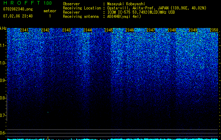This screenshot has width=221, height=140.
Task: Click ICOM IC-575 receiver details
Action: (141, 12)
